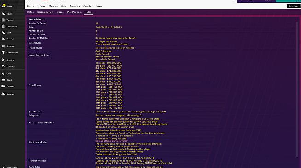This screenshot has width=301, height=168.
Task: Select the Past Positions sub-tab
Action: click(x=75, y=12)
